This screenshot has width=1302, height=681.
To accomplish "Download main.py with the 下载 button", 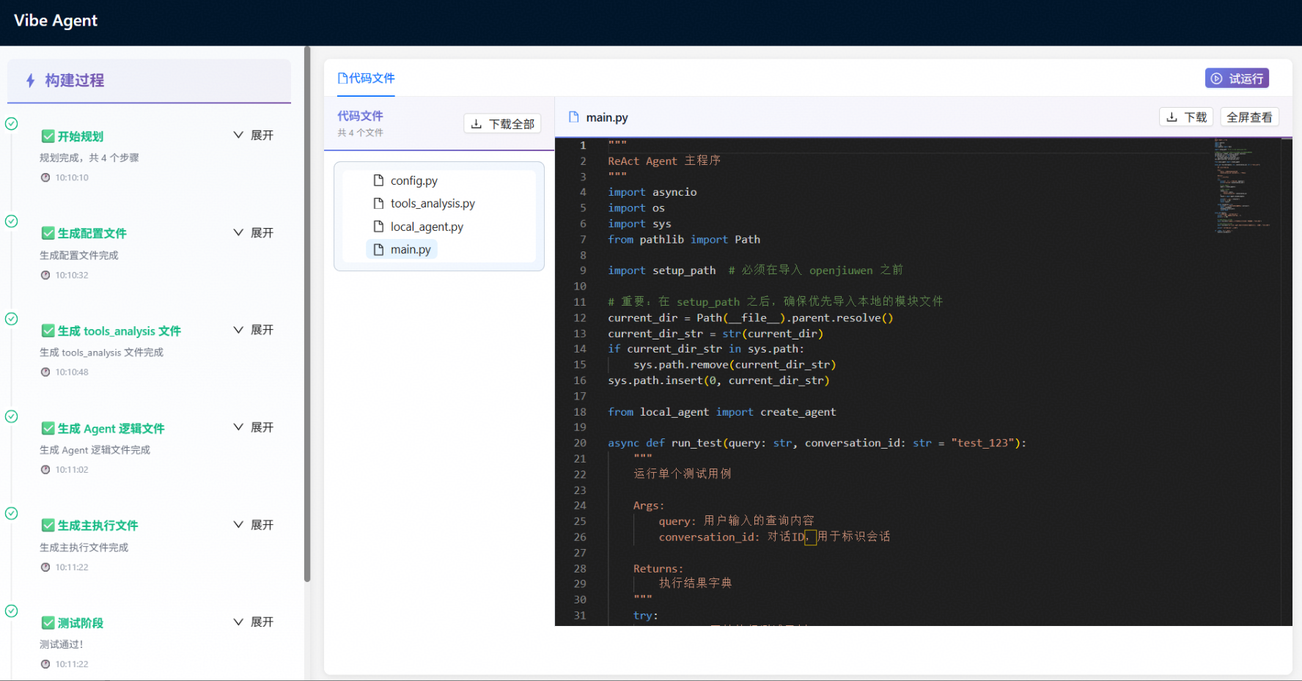I will (x=1186, y=117).
